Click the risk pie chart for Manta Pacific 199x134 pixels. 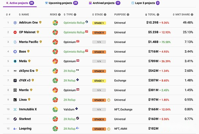(x=56, y=42)
